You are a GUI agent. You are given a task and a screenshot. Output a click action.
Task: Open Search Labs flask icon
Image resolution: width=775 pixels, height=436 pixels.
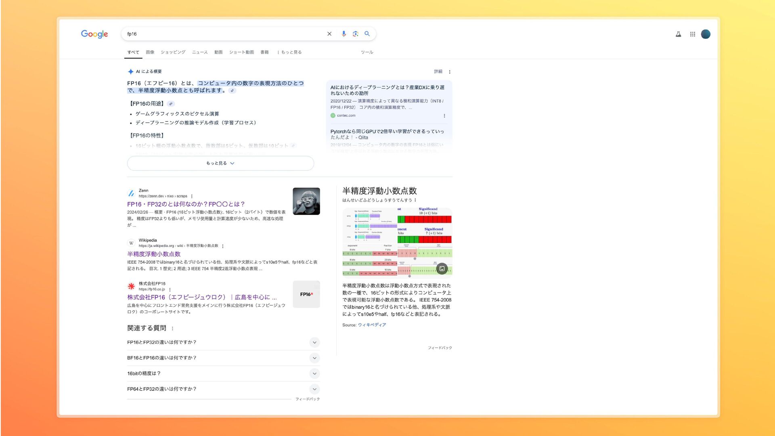(679, 34)
